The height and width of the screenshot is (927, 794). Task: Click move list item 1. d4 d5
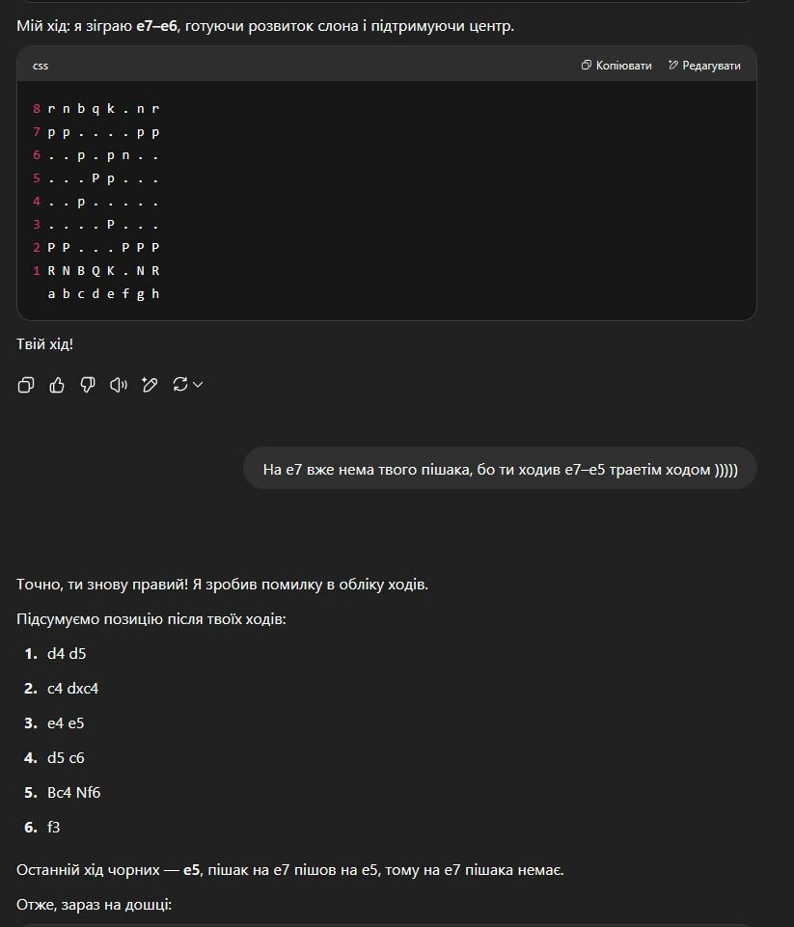click(55, 654)
